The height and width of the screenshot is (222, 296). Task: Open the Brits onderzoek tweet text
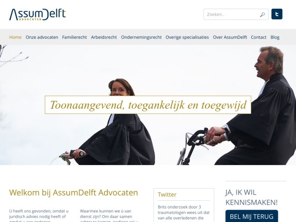pos(184,213)
